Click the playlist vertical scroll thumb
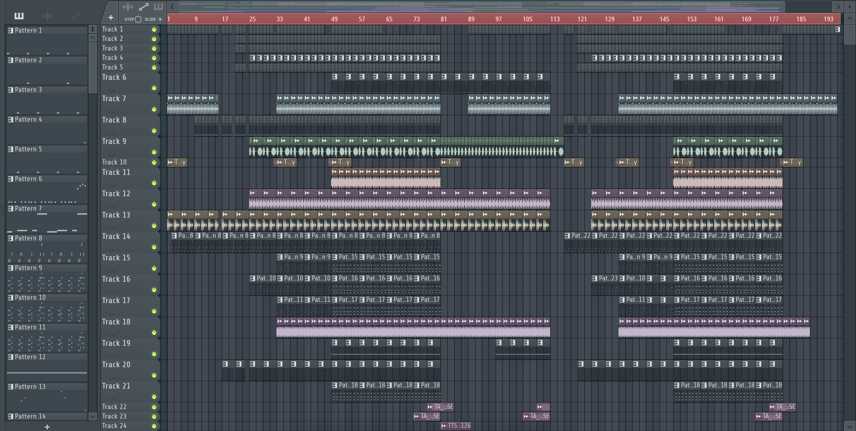The image size is (856, 431). coord(850,34)
